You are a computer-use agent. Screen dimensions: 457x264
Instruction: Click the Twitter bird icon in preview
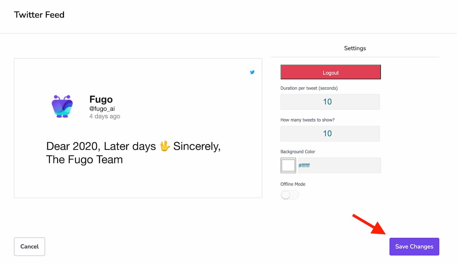pos(252,72)
